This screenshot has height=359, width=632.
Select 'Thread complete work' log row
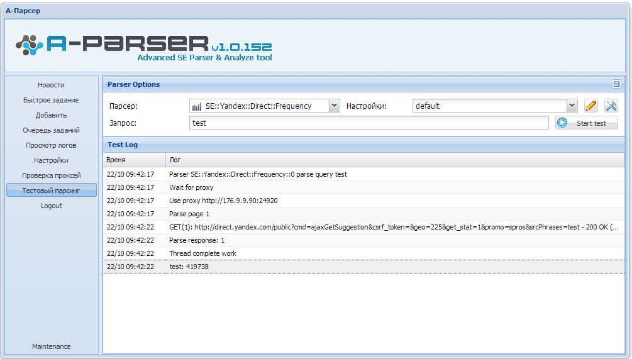(x=363, y=253)
